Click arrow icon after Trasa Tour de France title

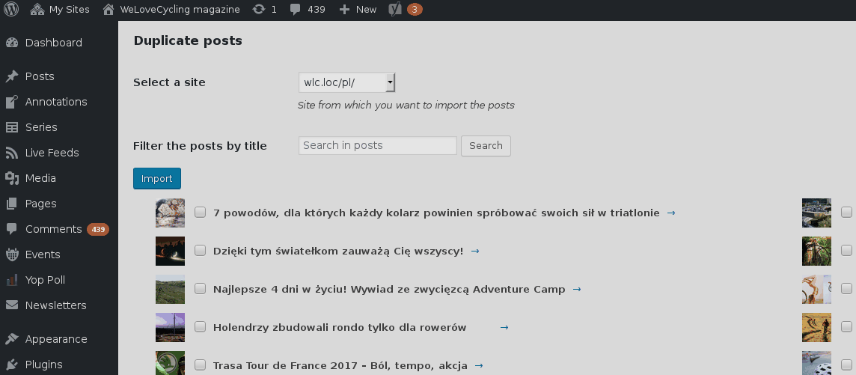coord(479,366)
